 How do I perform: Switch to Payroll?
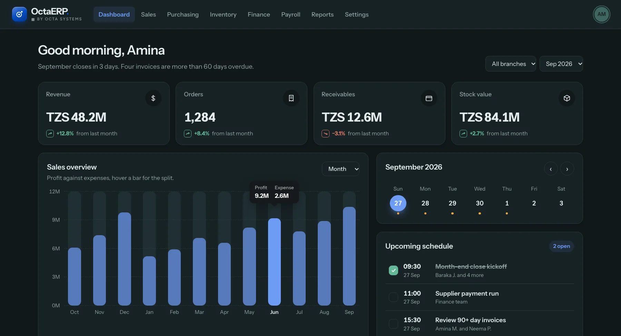click(291, 15)
